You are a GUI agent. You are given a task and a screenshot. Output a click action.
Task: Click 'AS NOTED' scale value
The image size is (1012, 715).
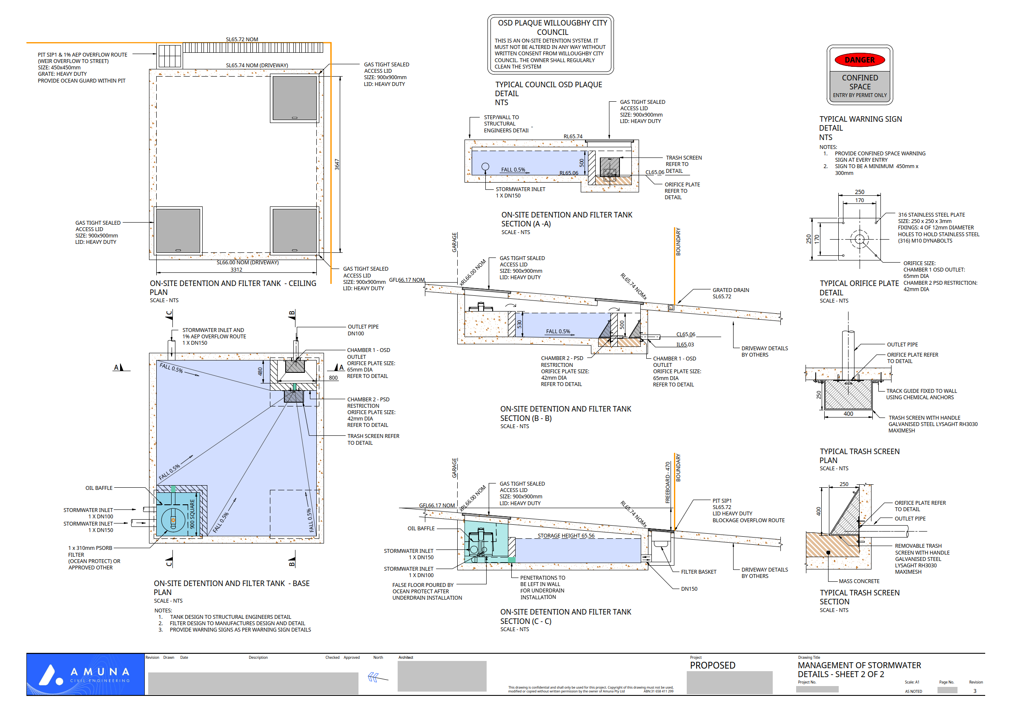[x=913, y=691]
